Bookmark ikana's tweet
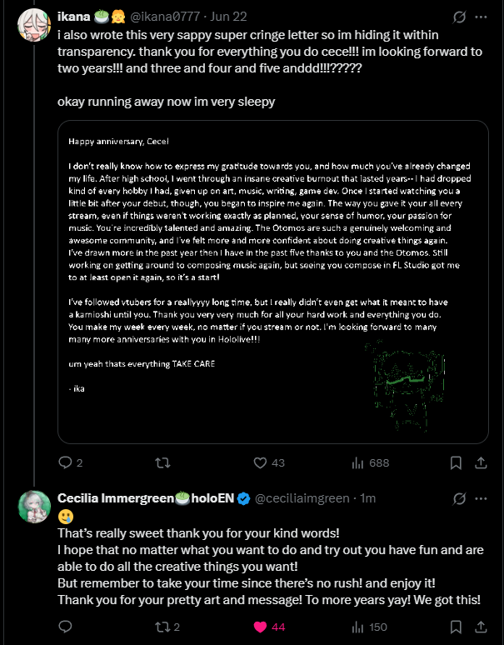 456,463
